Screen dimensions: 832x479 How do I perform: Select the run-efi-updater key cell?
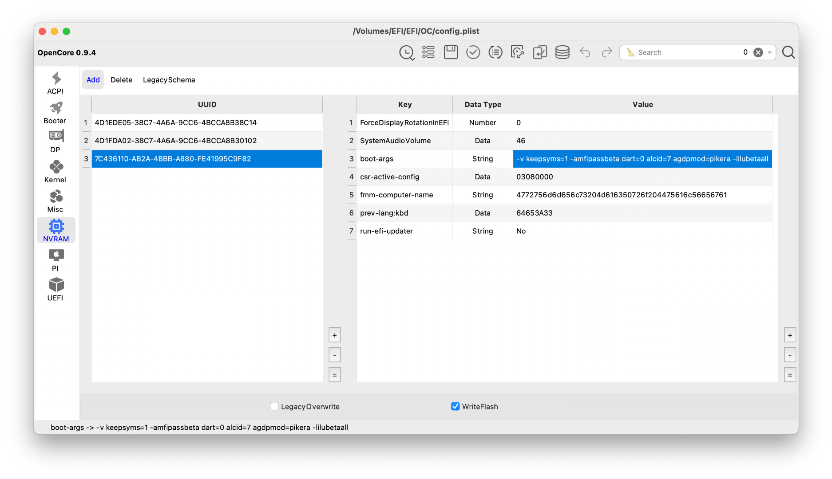405,231
